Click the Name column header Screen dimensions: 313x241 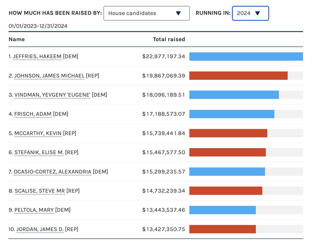pos(17,39)
